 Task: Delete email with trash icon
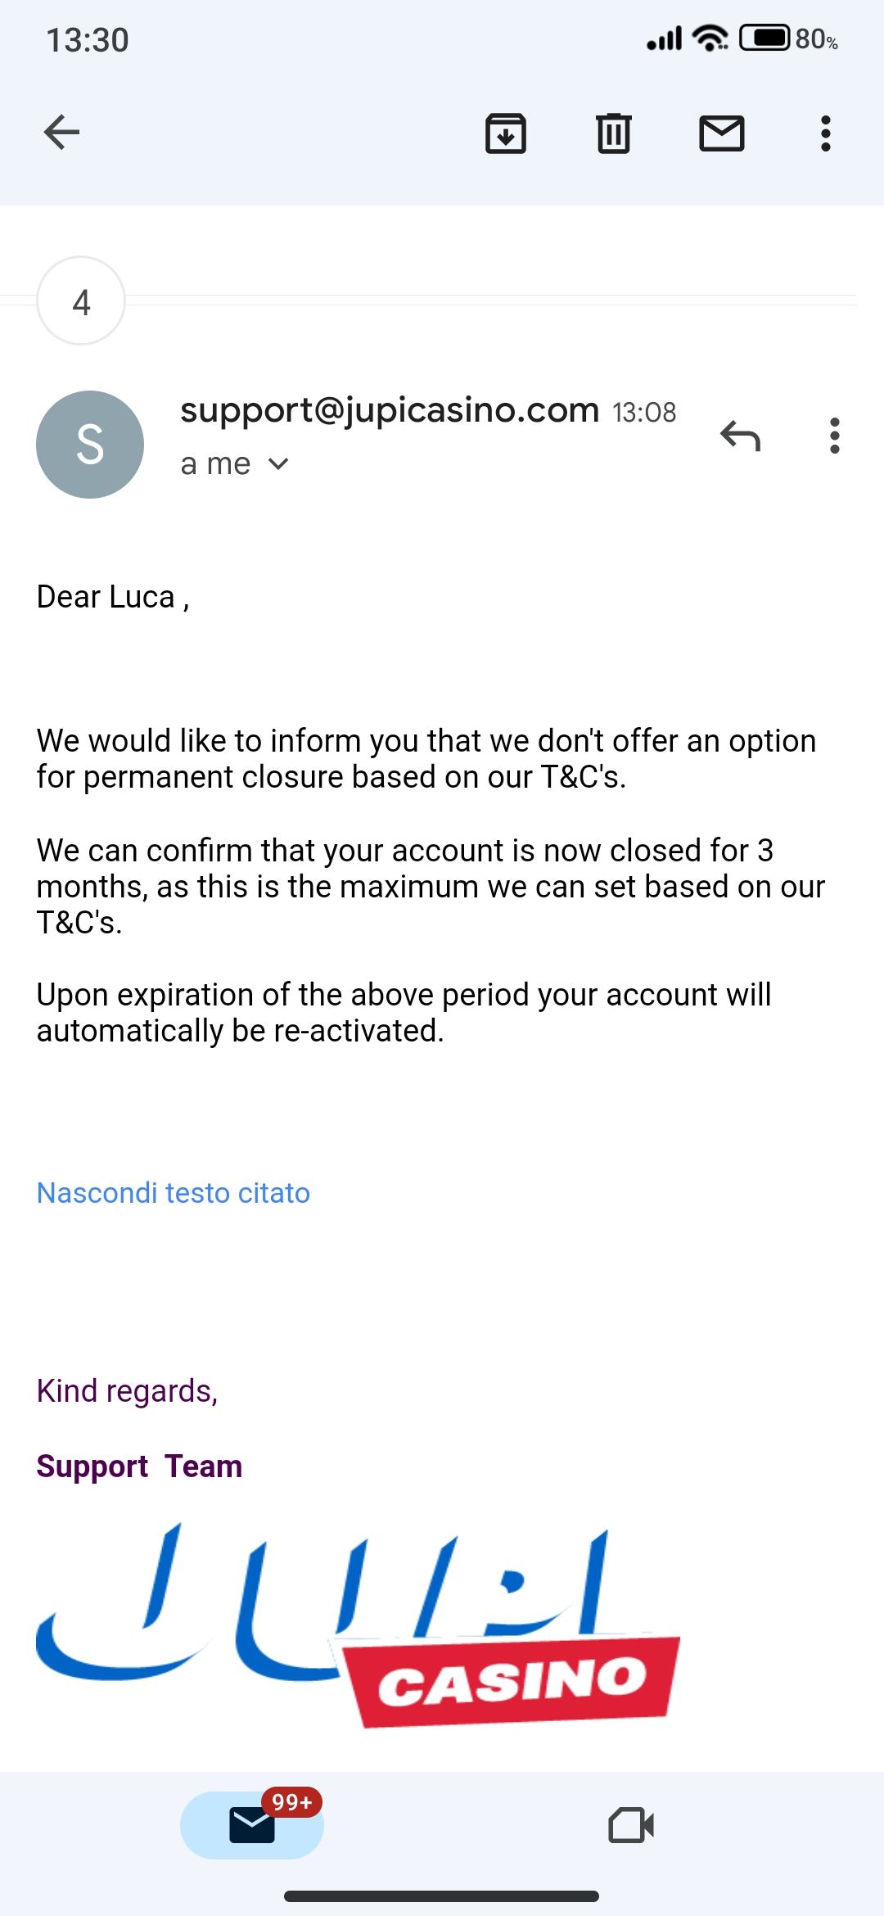613,133
